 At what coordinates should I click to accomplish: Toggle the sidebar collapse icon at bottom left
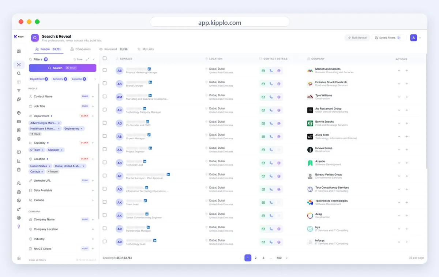(19, 258)
